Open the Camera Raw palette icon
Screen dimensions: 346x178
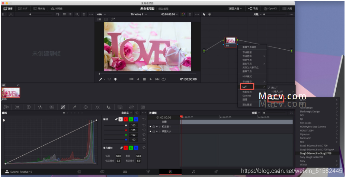pos(6,107)
